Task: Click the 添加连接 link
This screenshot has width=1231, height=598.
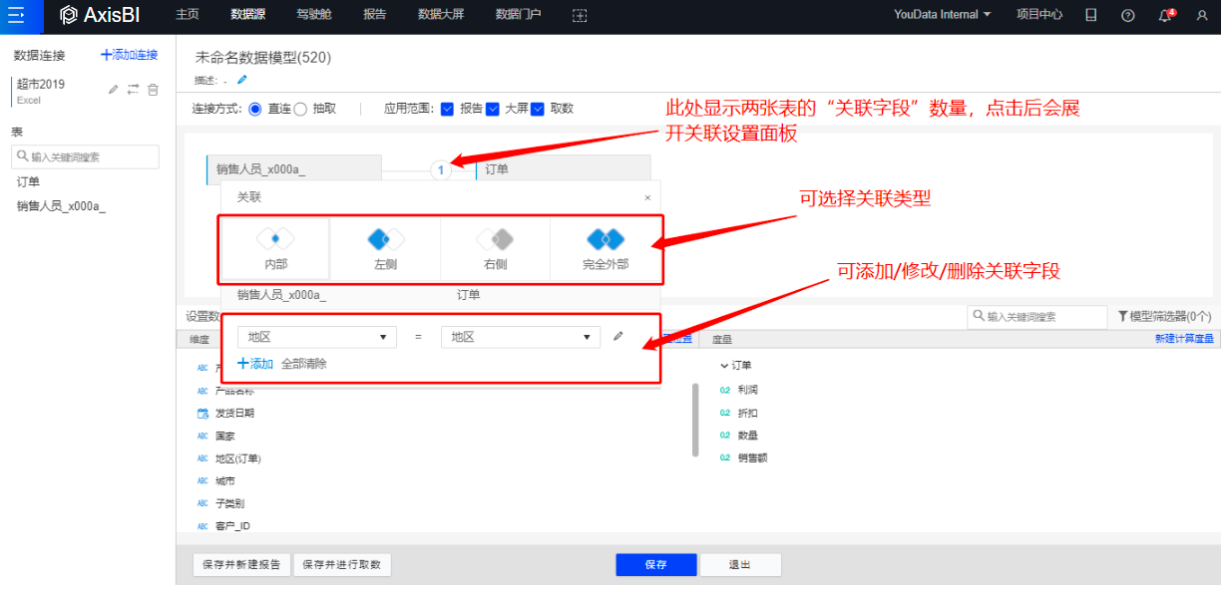Action: coord(130,55)
